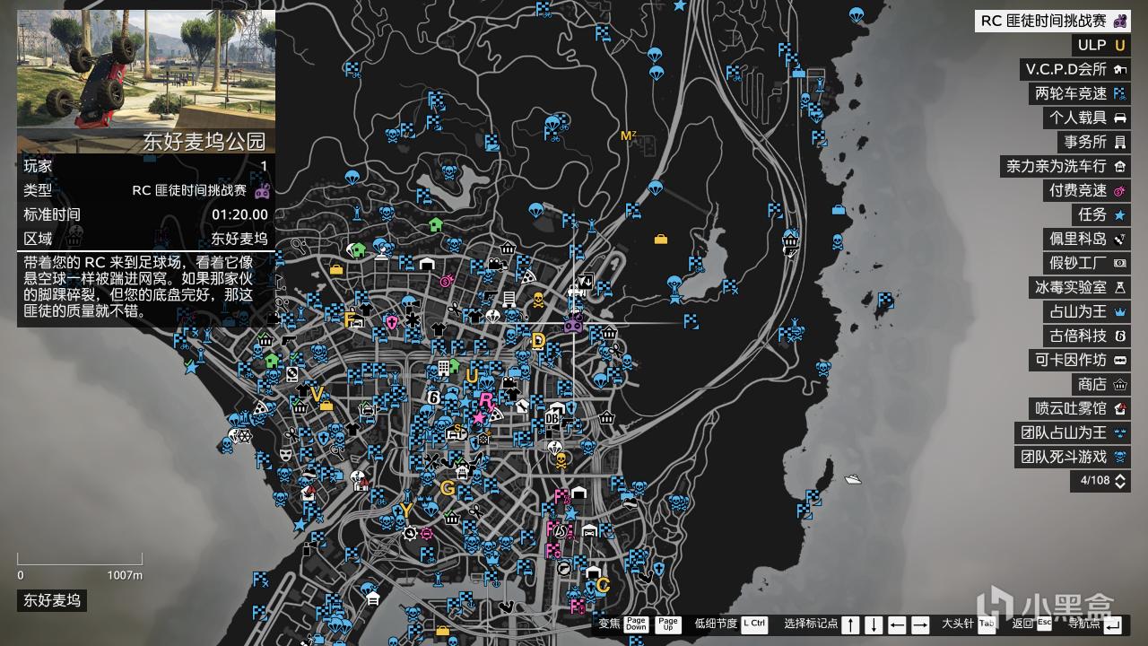Click the 4/108 legend page arrows
Viewport: 1148px width, 646px height.
1120,481
